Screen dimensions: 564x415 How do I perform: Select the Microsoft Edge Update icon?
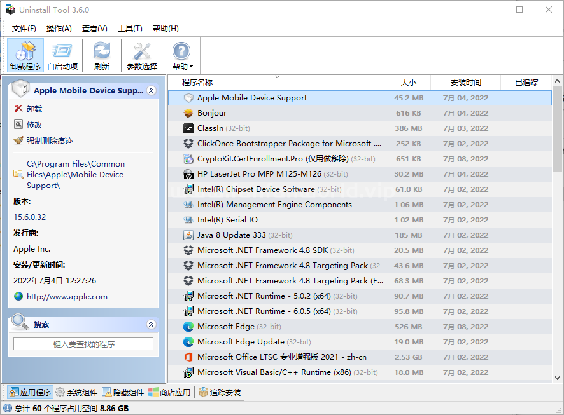pos(188,342)
